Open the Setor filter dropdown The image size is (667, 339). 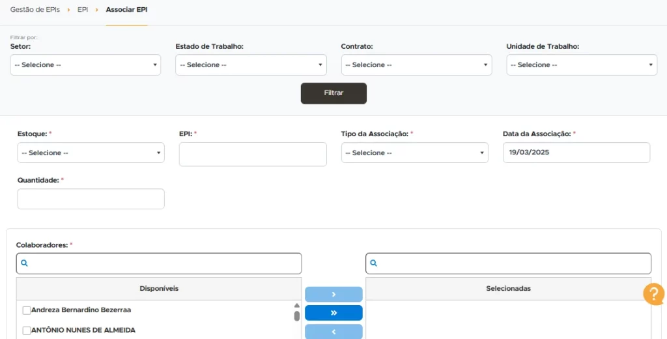[x=85, y=65]
